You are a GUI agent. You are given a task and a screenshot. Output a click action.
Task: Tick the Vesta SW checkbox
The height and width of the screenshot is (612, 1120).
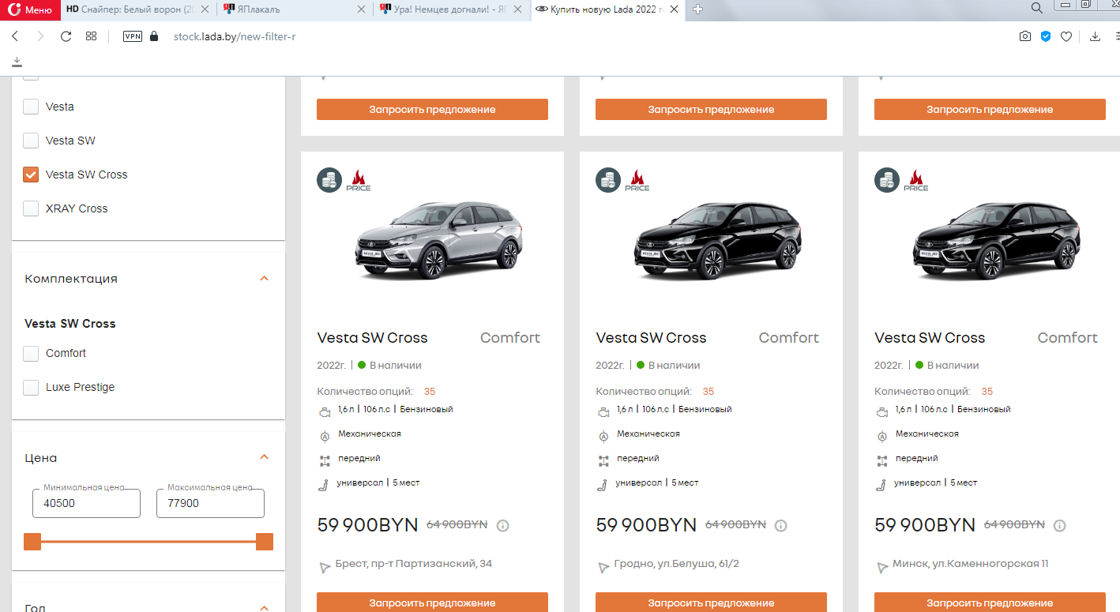point(31,141)
